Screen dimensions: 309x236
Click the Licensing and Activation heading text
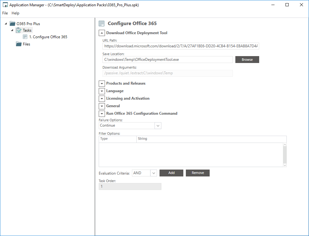128,98
